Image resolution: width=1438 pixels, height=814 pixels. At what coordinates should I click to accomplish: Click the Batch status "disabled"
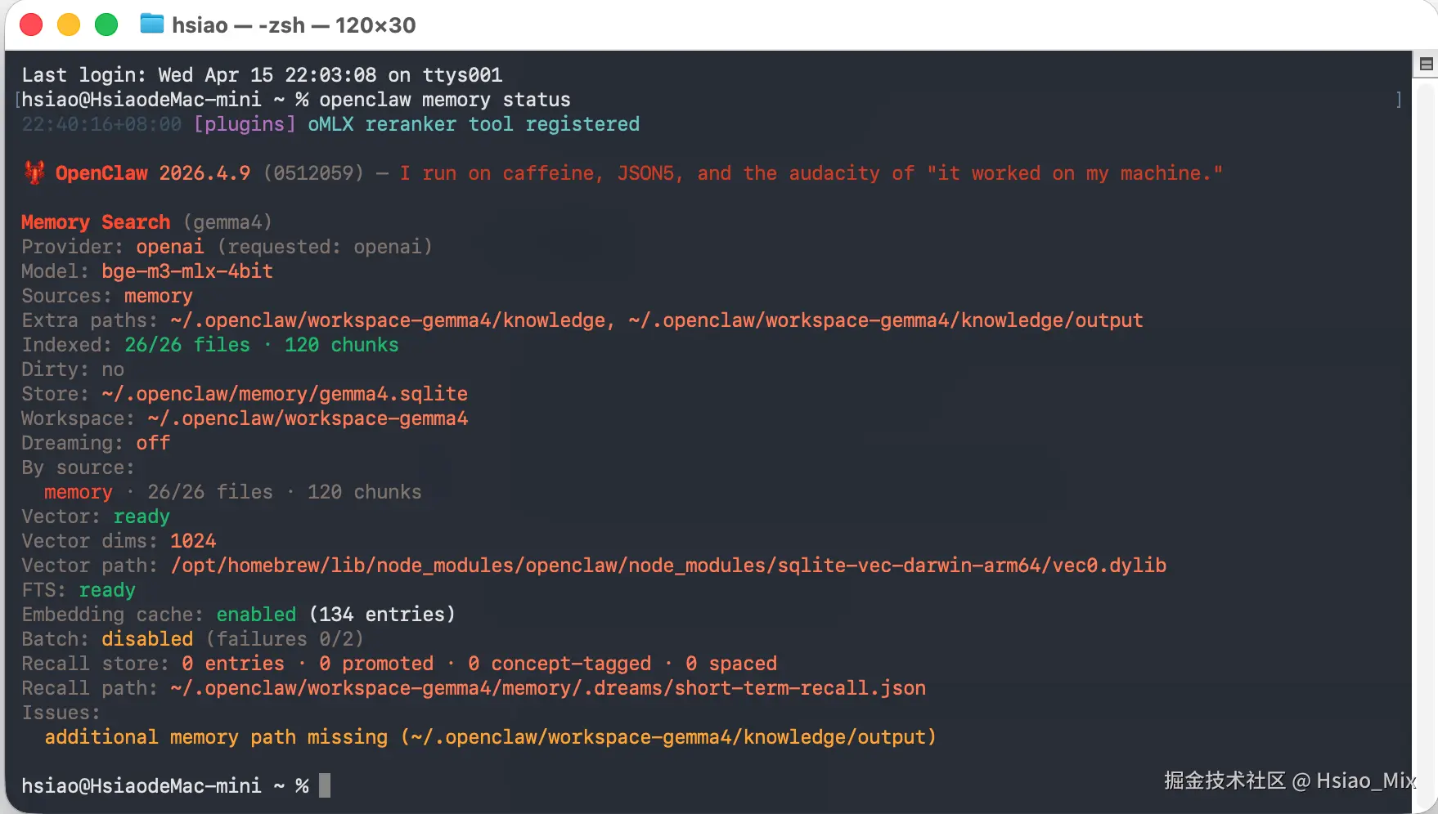click(x=147, y=639)
